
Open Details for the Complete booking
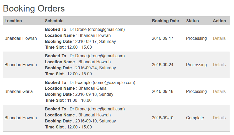tap(219, 118)
